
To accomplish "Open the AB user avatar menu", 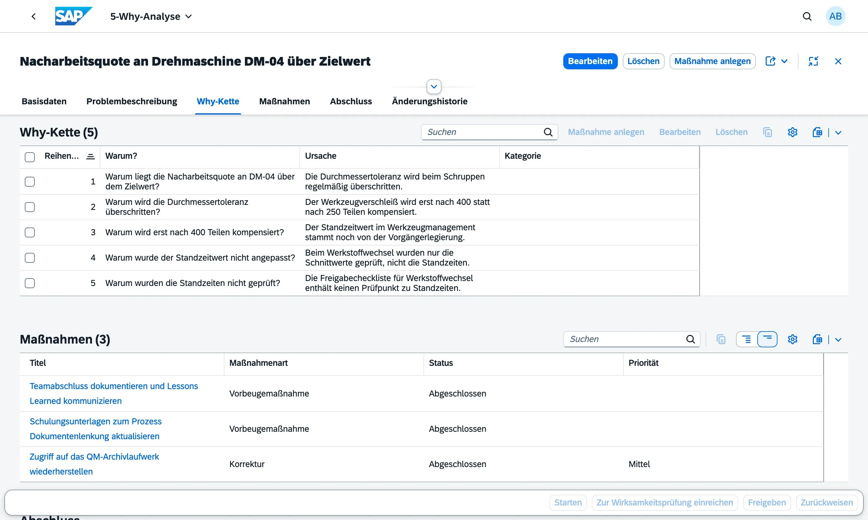I will tap(835, 16).
